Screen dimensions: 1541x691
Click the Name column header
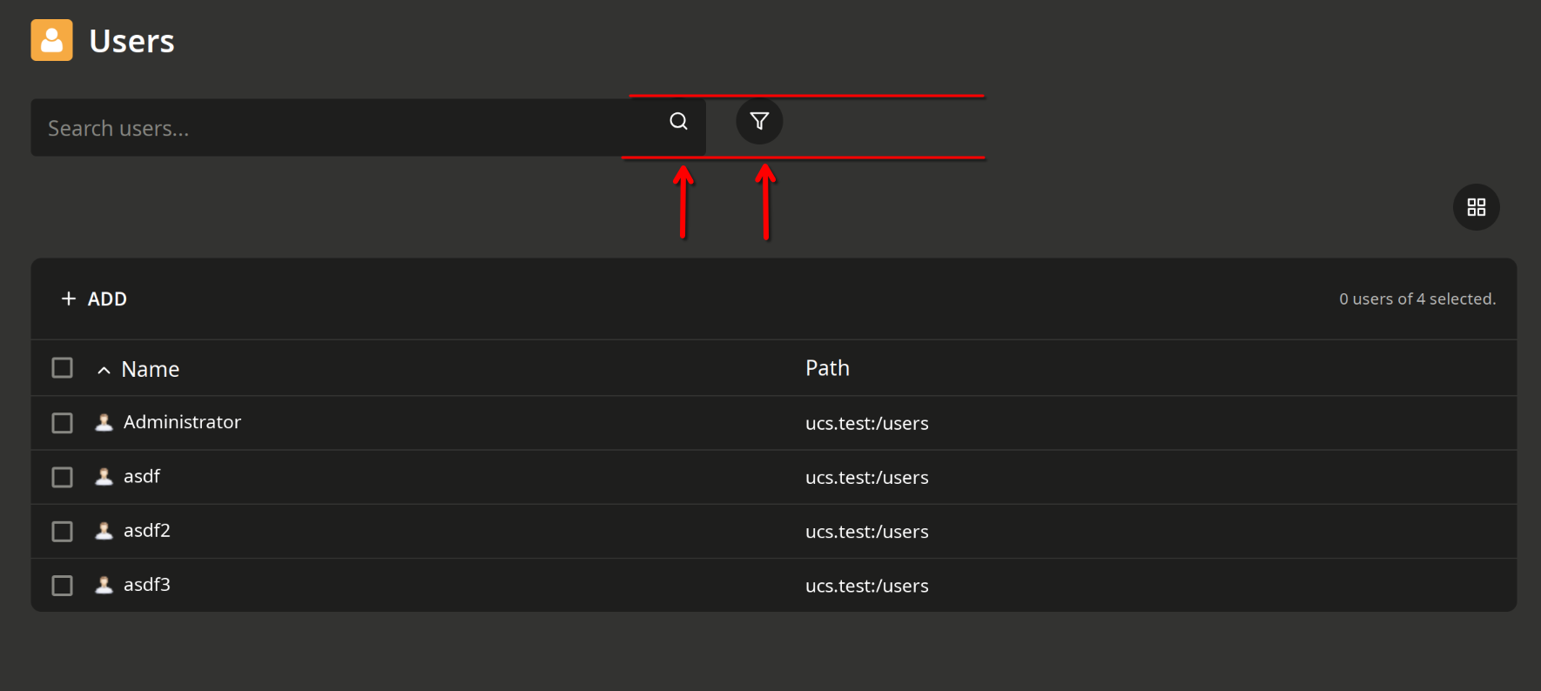pyautogui.click(x=151, y=369)
